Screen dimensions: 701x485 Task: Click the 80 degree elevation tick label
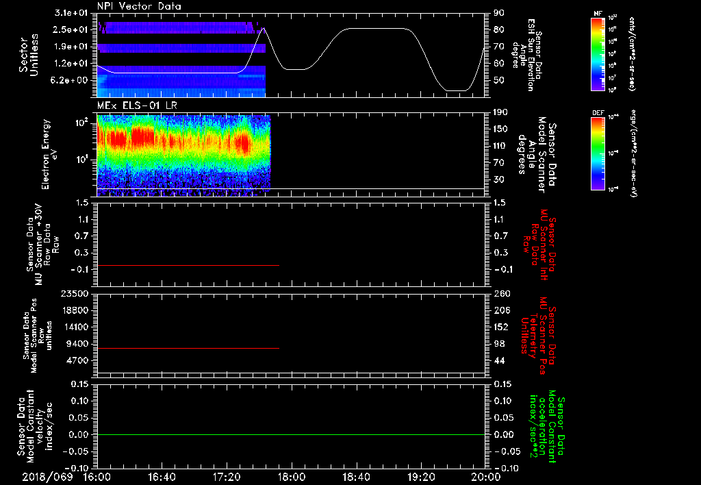click(499, 29)
